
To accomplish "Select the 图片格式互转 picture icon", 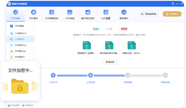I will pos(88,12).
